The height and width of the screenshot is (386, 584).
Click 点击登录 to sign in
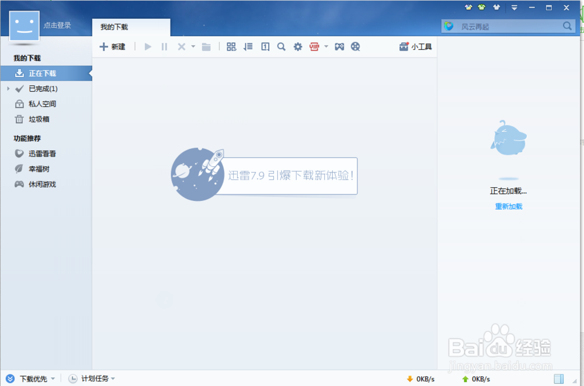click(57, 25)
